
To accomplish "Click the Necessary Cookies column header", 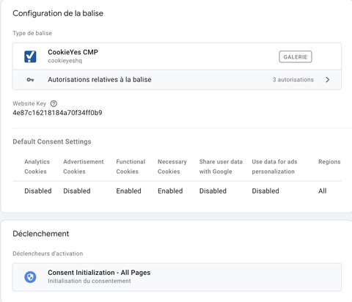I will pyautogui.click(x=172, y=166).
